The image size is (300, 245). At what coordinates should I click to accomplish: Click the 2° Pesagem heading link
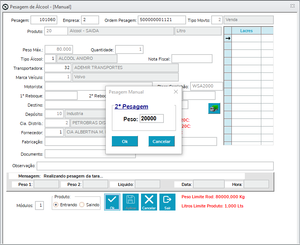coord(131,107)
